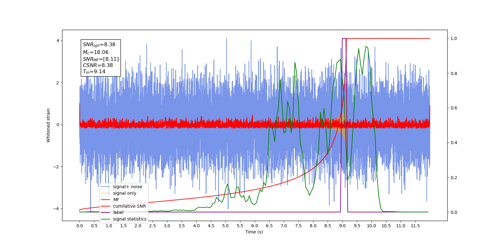This screenshot has width=497, height=248.
Task: Click the 4.5 tick on time axis
Action: tap(211, 226)
